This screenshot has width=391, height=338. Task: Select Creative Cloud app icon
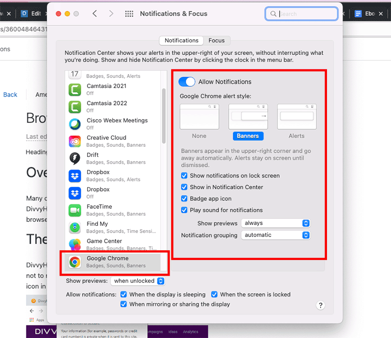click(75, 141)
